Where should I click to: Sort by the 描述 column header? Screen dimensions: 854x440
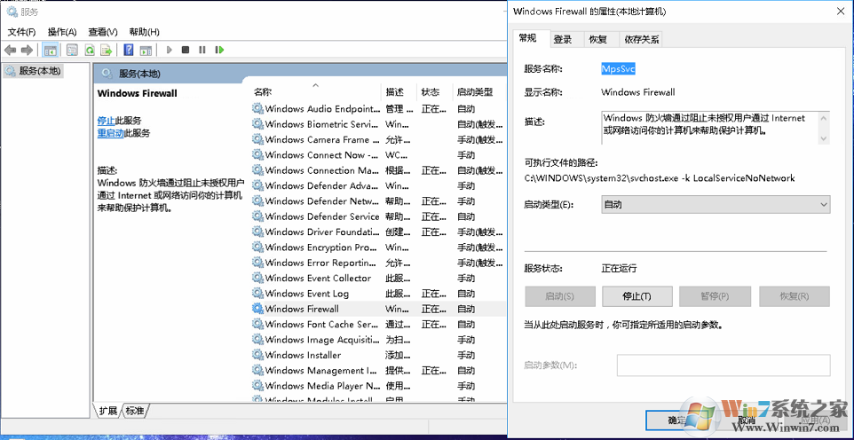pyautogui.click(x=399, y=92)
